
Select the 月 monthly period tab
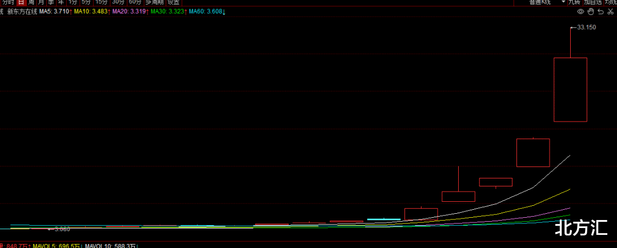click(x=41, y=2)
